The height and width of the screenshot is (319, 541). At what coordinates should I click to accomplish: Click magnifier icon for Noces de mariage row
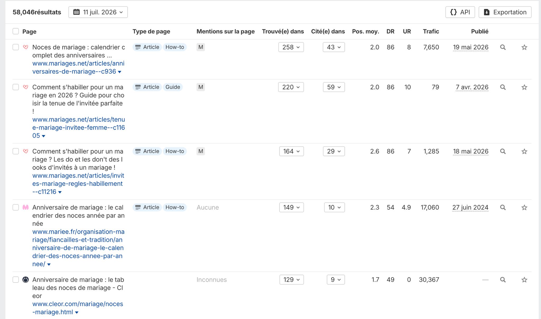tap(503, 47)
